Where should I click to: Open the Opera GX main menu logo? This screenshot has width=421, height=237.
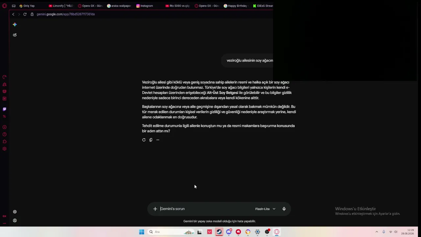(4, 6)
